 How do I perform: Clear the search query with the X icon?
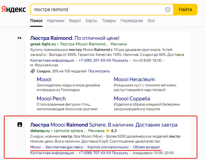tap(168, 10)
